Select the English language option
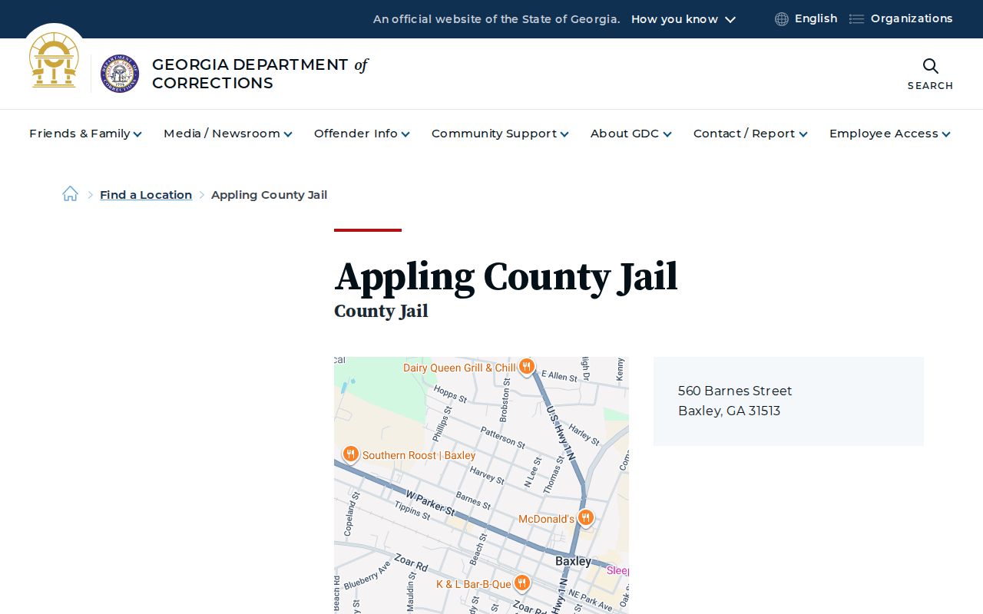This screenshot has height=614, width=983. pos(816,18)
